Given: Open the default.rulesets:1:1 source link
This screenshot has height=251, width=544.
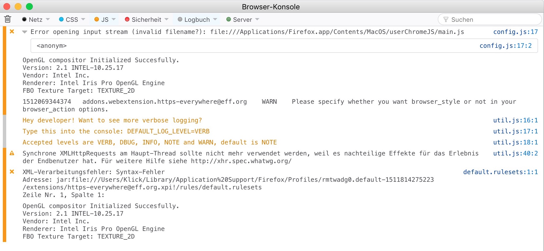Looking at the screenshot, I should [500, 172].
